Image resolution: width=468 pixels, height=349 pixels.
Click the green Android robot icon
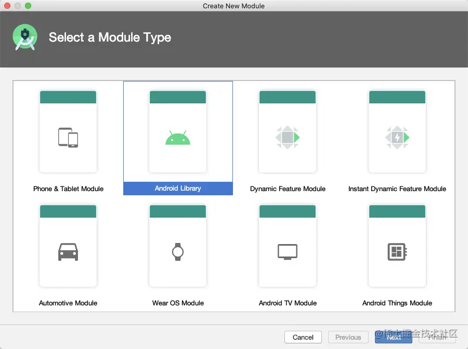click(x=178, y=138)
